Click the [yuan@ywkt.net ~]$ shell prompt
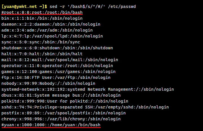The width and height of the screenshot is (203, 131). point(24,6)
